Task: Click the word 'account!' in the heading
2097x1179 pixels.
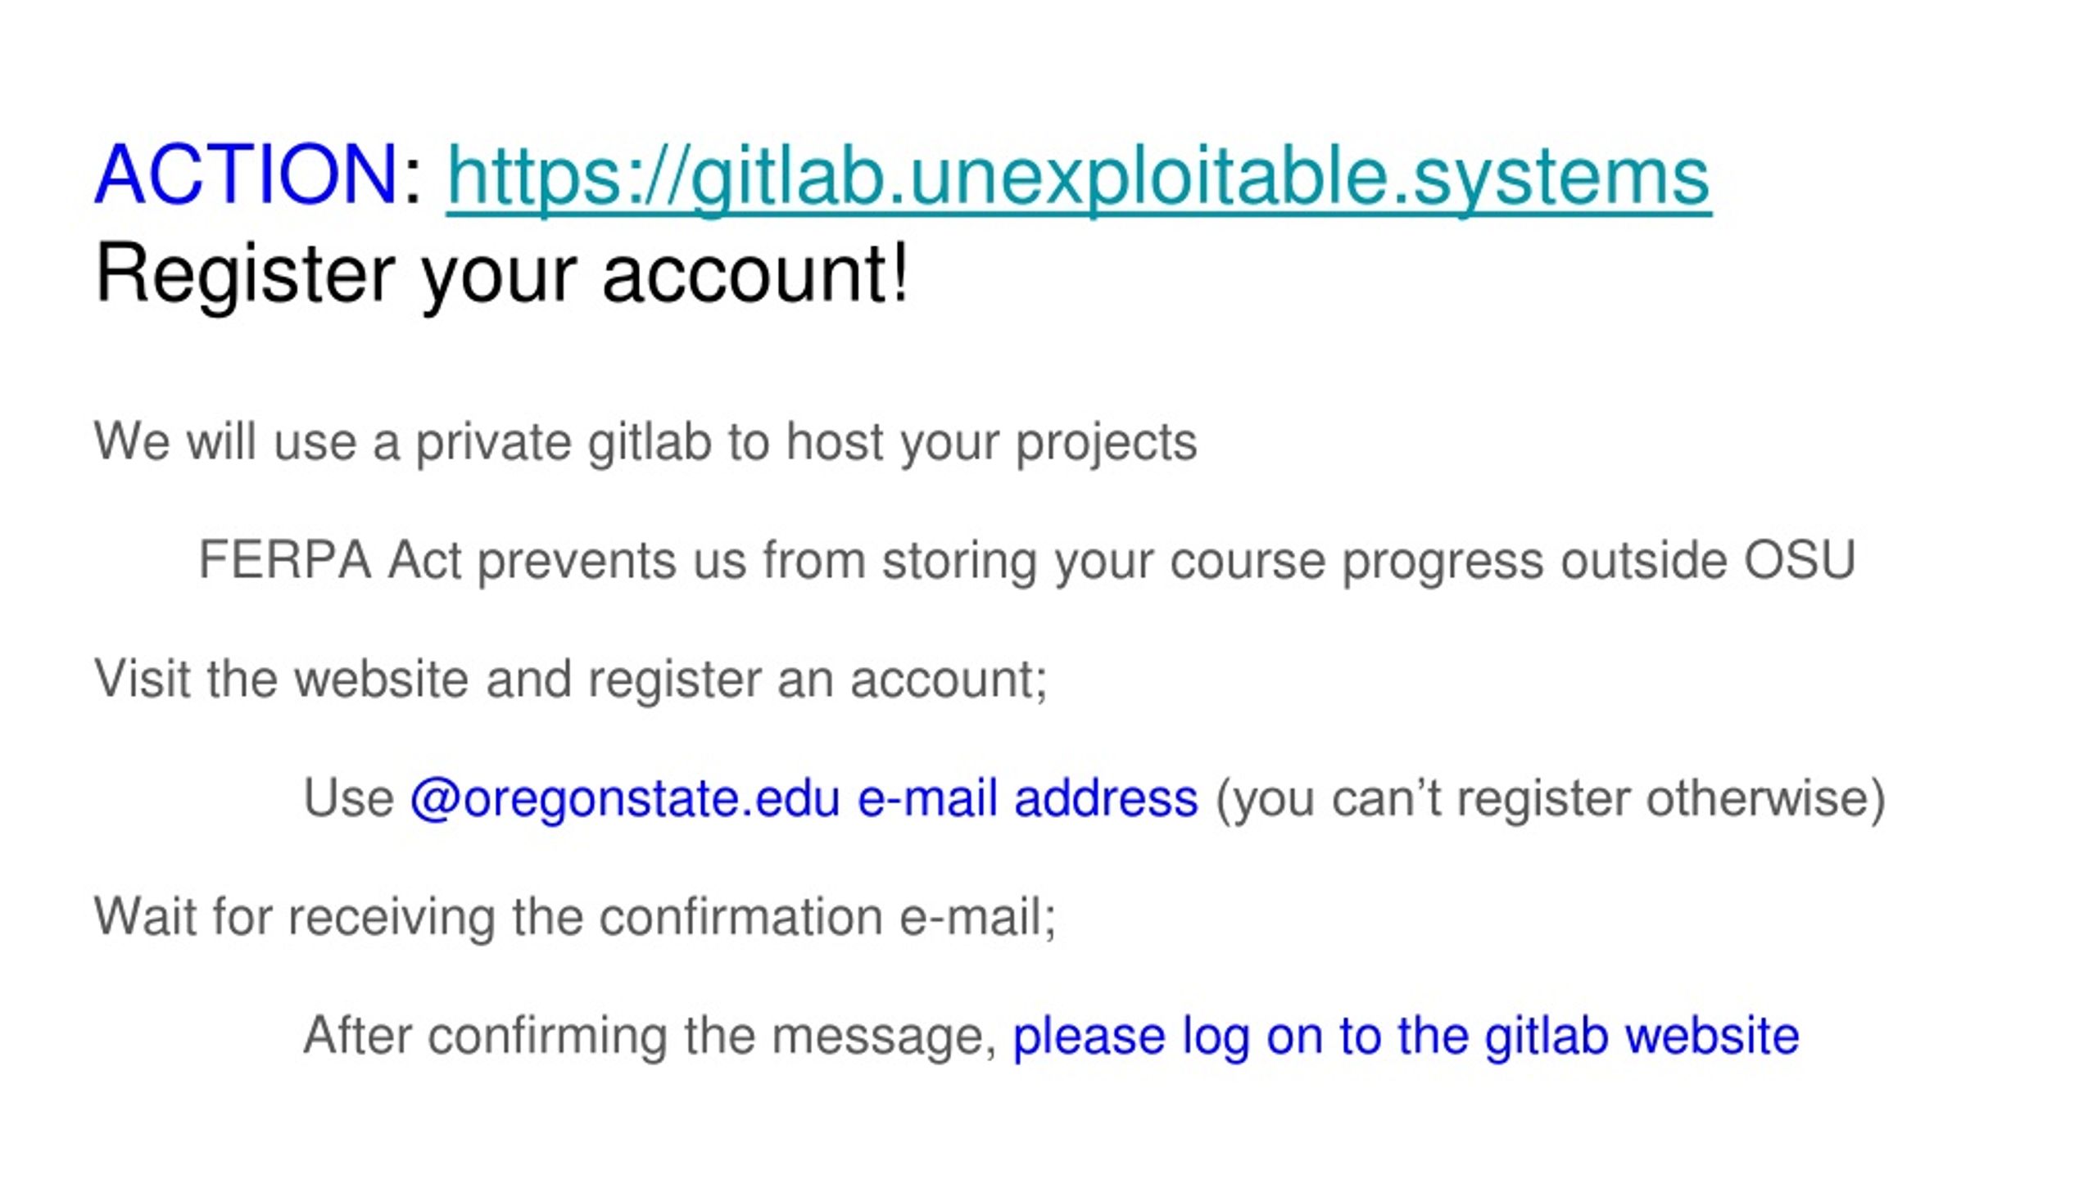Action: pyautogui.click(x=756, y=273)
